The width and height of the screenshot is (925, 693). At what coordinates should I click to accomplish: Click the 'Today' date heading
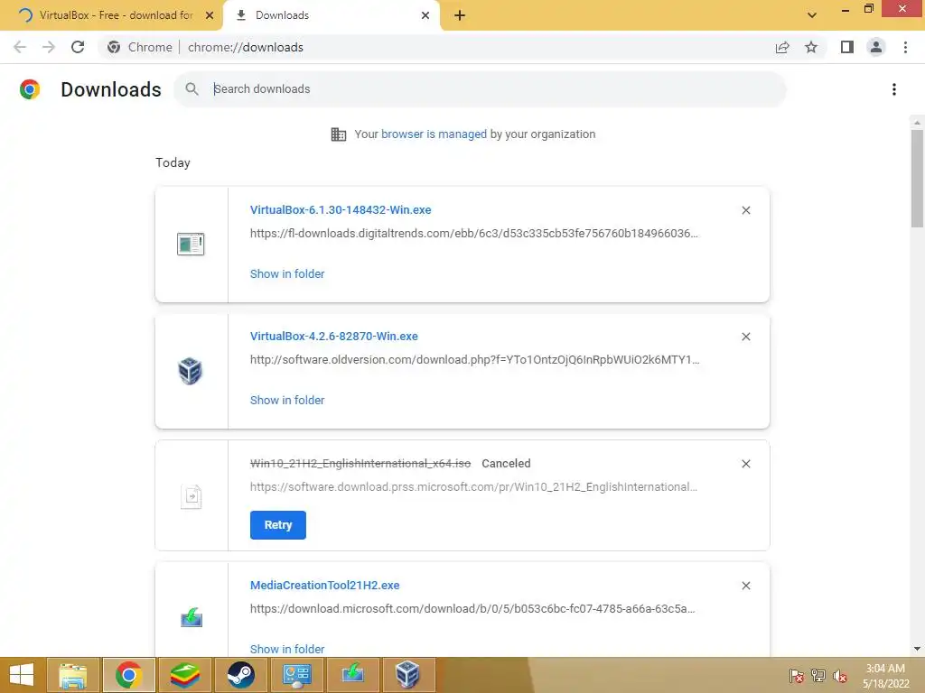coord(173,162)
